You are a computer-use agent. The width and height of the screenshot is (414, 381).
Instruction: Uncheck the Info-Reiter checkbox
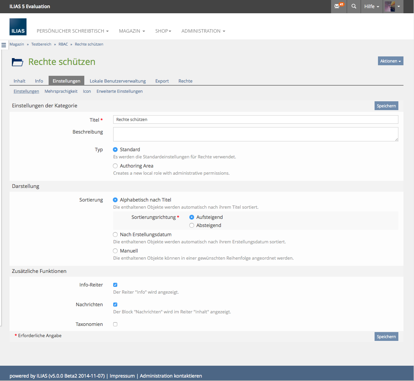[115, 285]
